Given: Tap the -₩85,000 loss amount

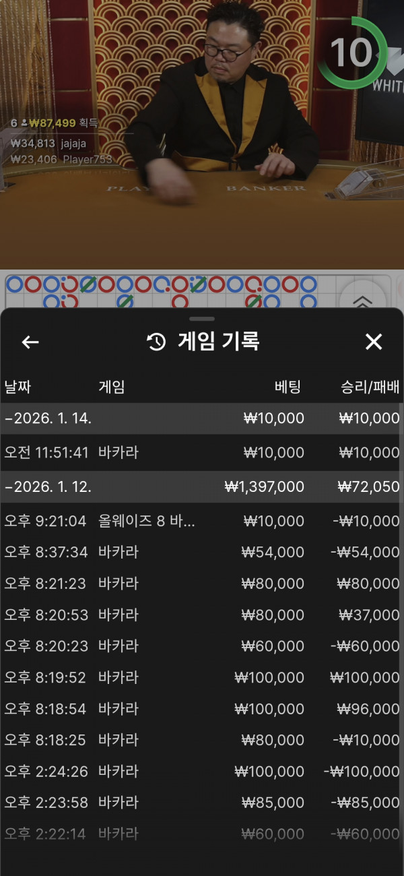Looking at the screenshot, I should pos(366,803).
